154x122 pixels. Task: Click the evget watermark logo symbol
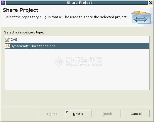(x=59, y=62)
